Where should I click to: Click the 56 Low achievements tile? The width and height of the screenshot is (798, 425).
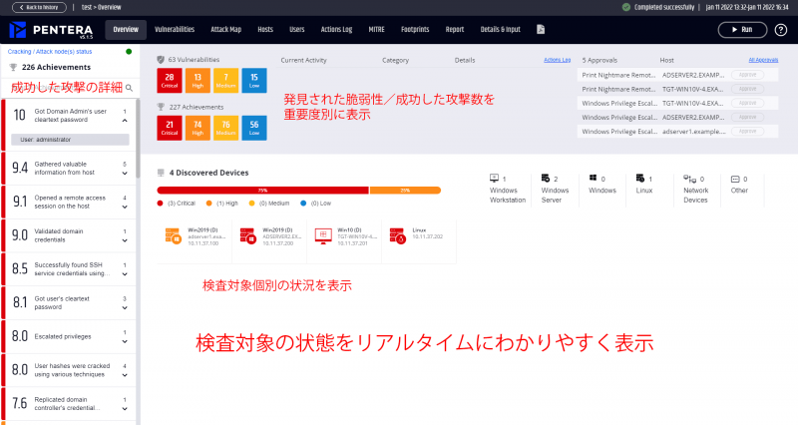(254, 128)
